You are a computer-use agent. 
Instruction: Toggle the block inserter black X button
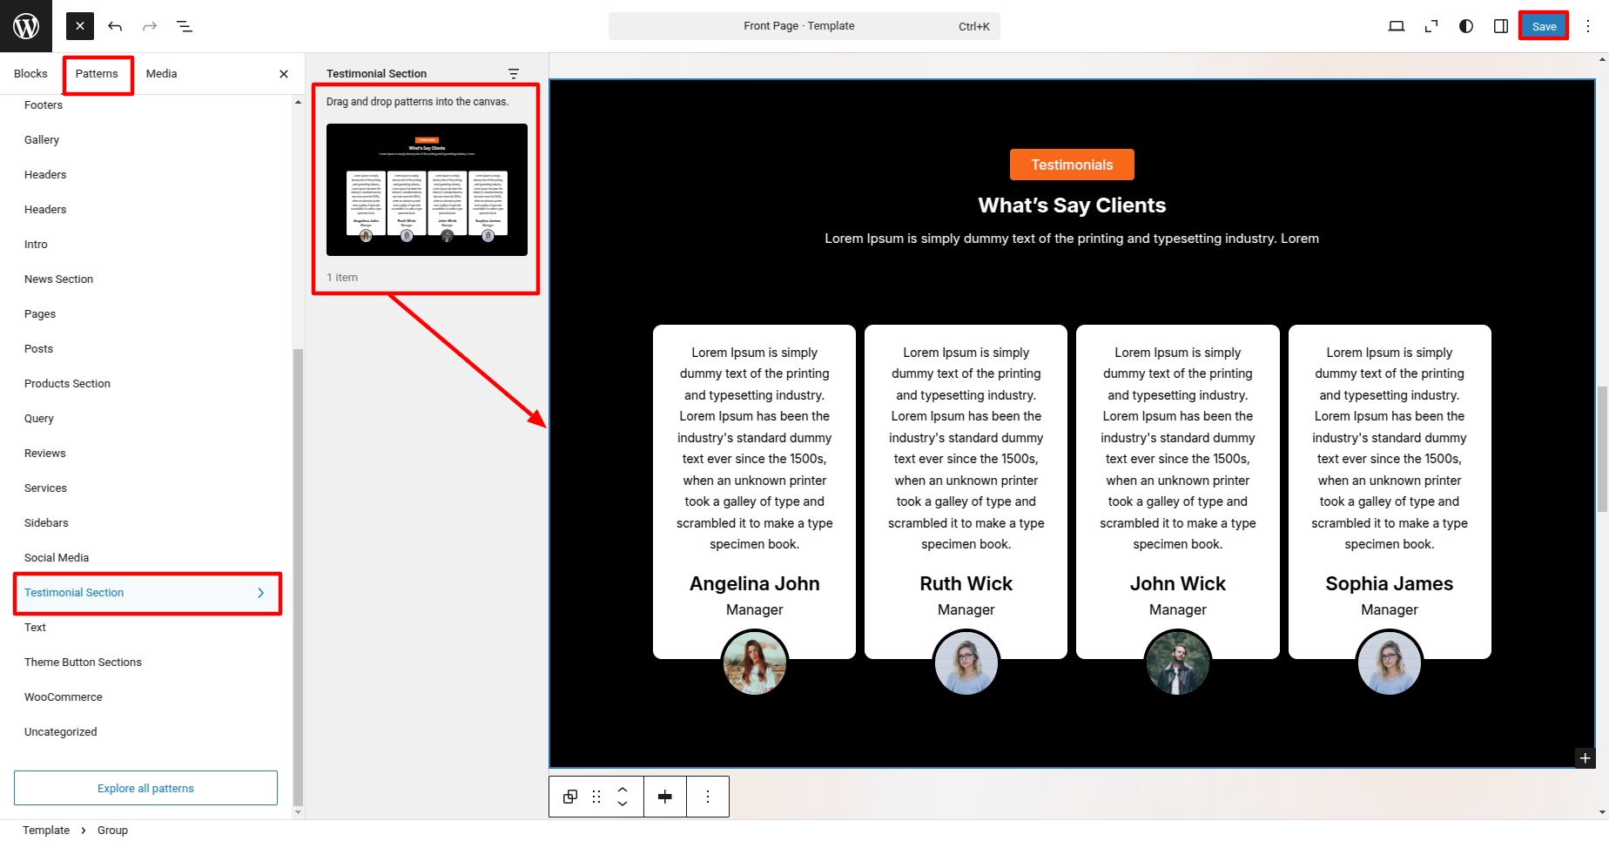point(80,26)
